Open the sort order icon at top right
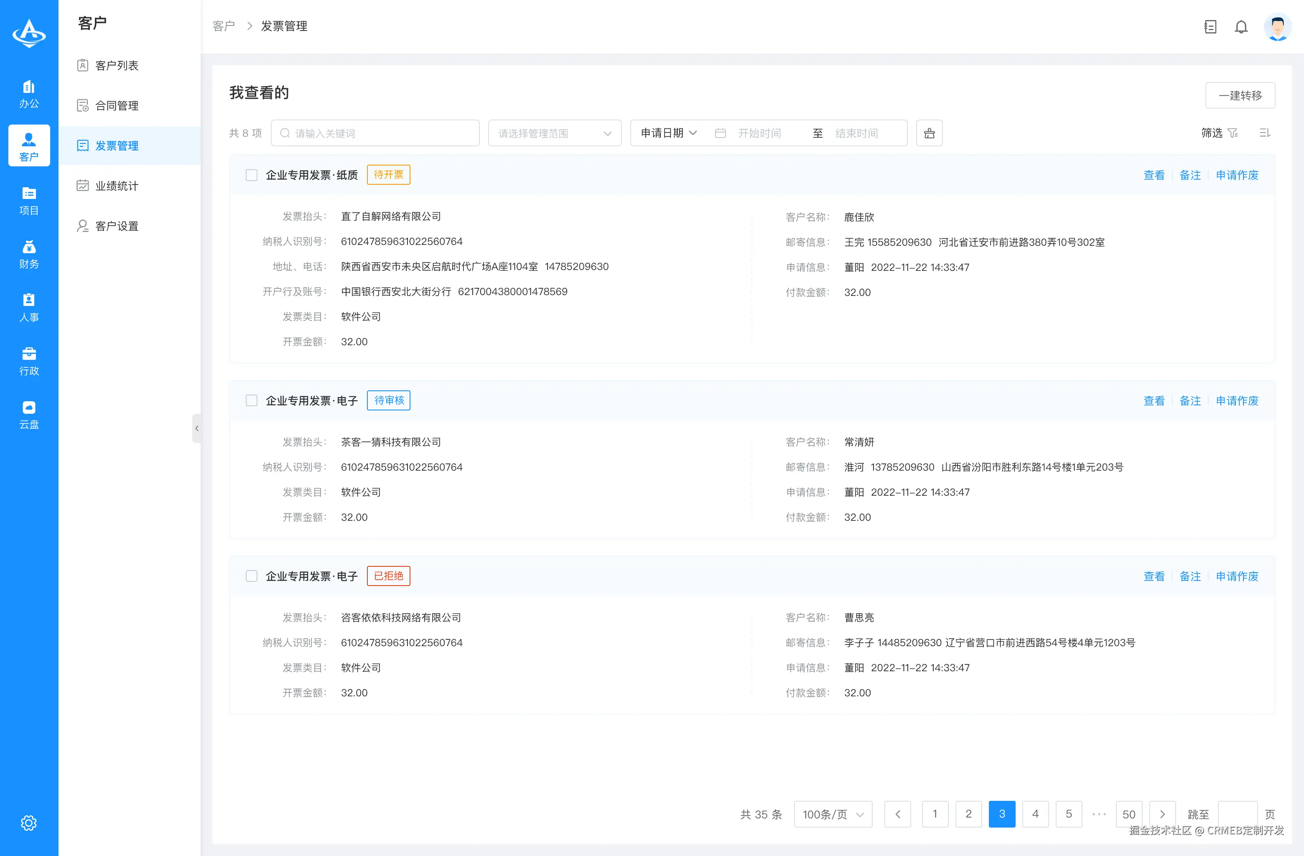 point(1265,132)
